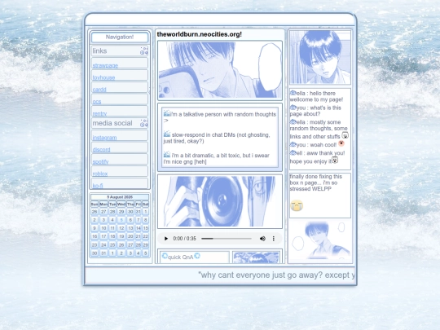Image resolution: width=440 pixels, height=330 pixels.
Task: Play the audio track
Action: [166, 239]
